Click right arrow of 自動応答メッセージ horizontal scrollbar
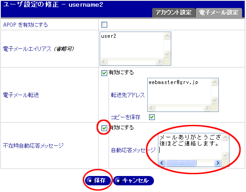The height and width of the screenshot is (192, 246). point(218,163)
